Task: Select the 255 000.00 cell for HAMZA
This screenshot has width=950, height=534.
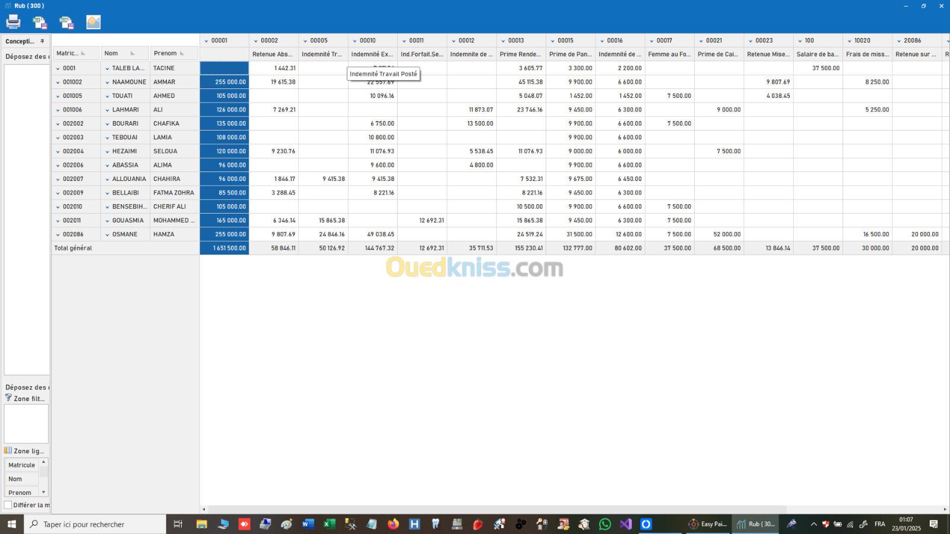Action: click(x=224, y=234)
